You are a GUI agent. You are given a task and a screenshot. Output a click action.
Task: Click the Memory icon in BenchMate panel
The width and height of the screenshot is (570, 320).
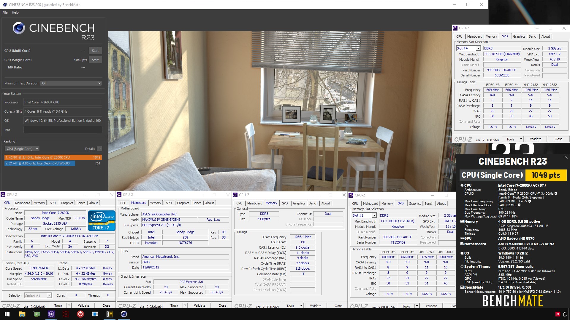(x=462, y=221)
